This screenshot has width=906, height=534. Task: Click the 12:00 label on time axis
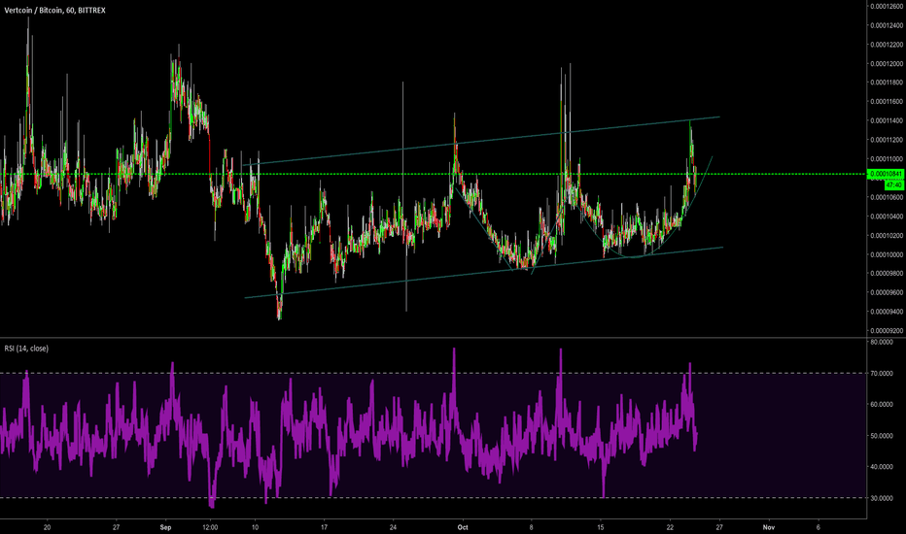click(x=210, y=527)
